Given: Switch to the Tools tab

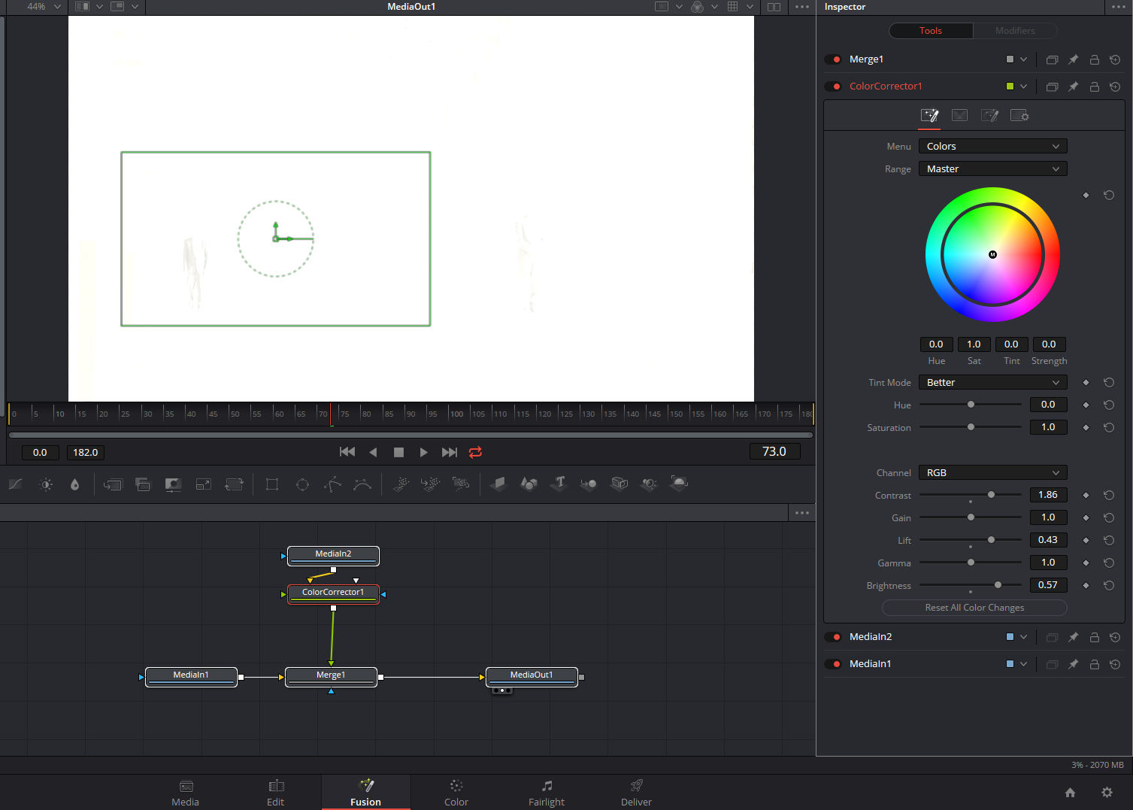Looking at the screenshot, I should coord(931,31).
